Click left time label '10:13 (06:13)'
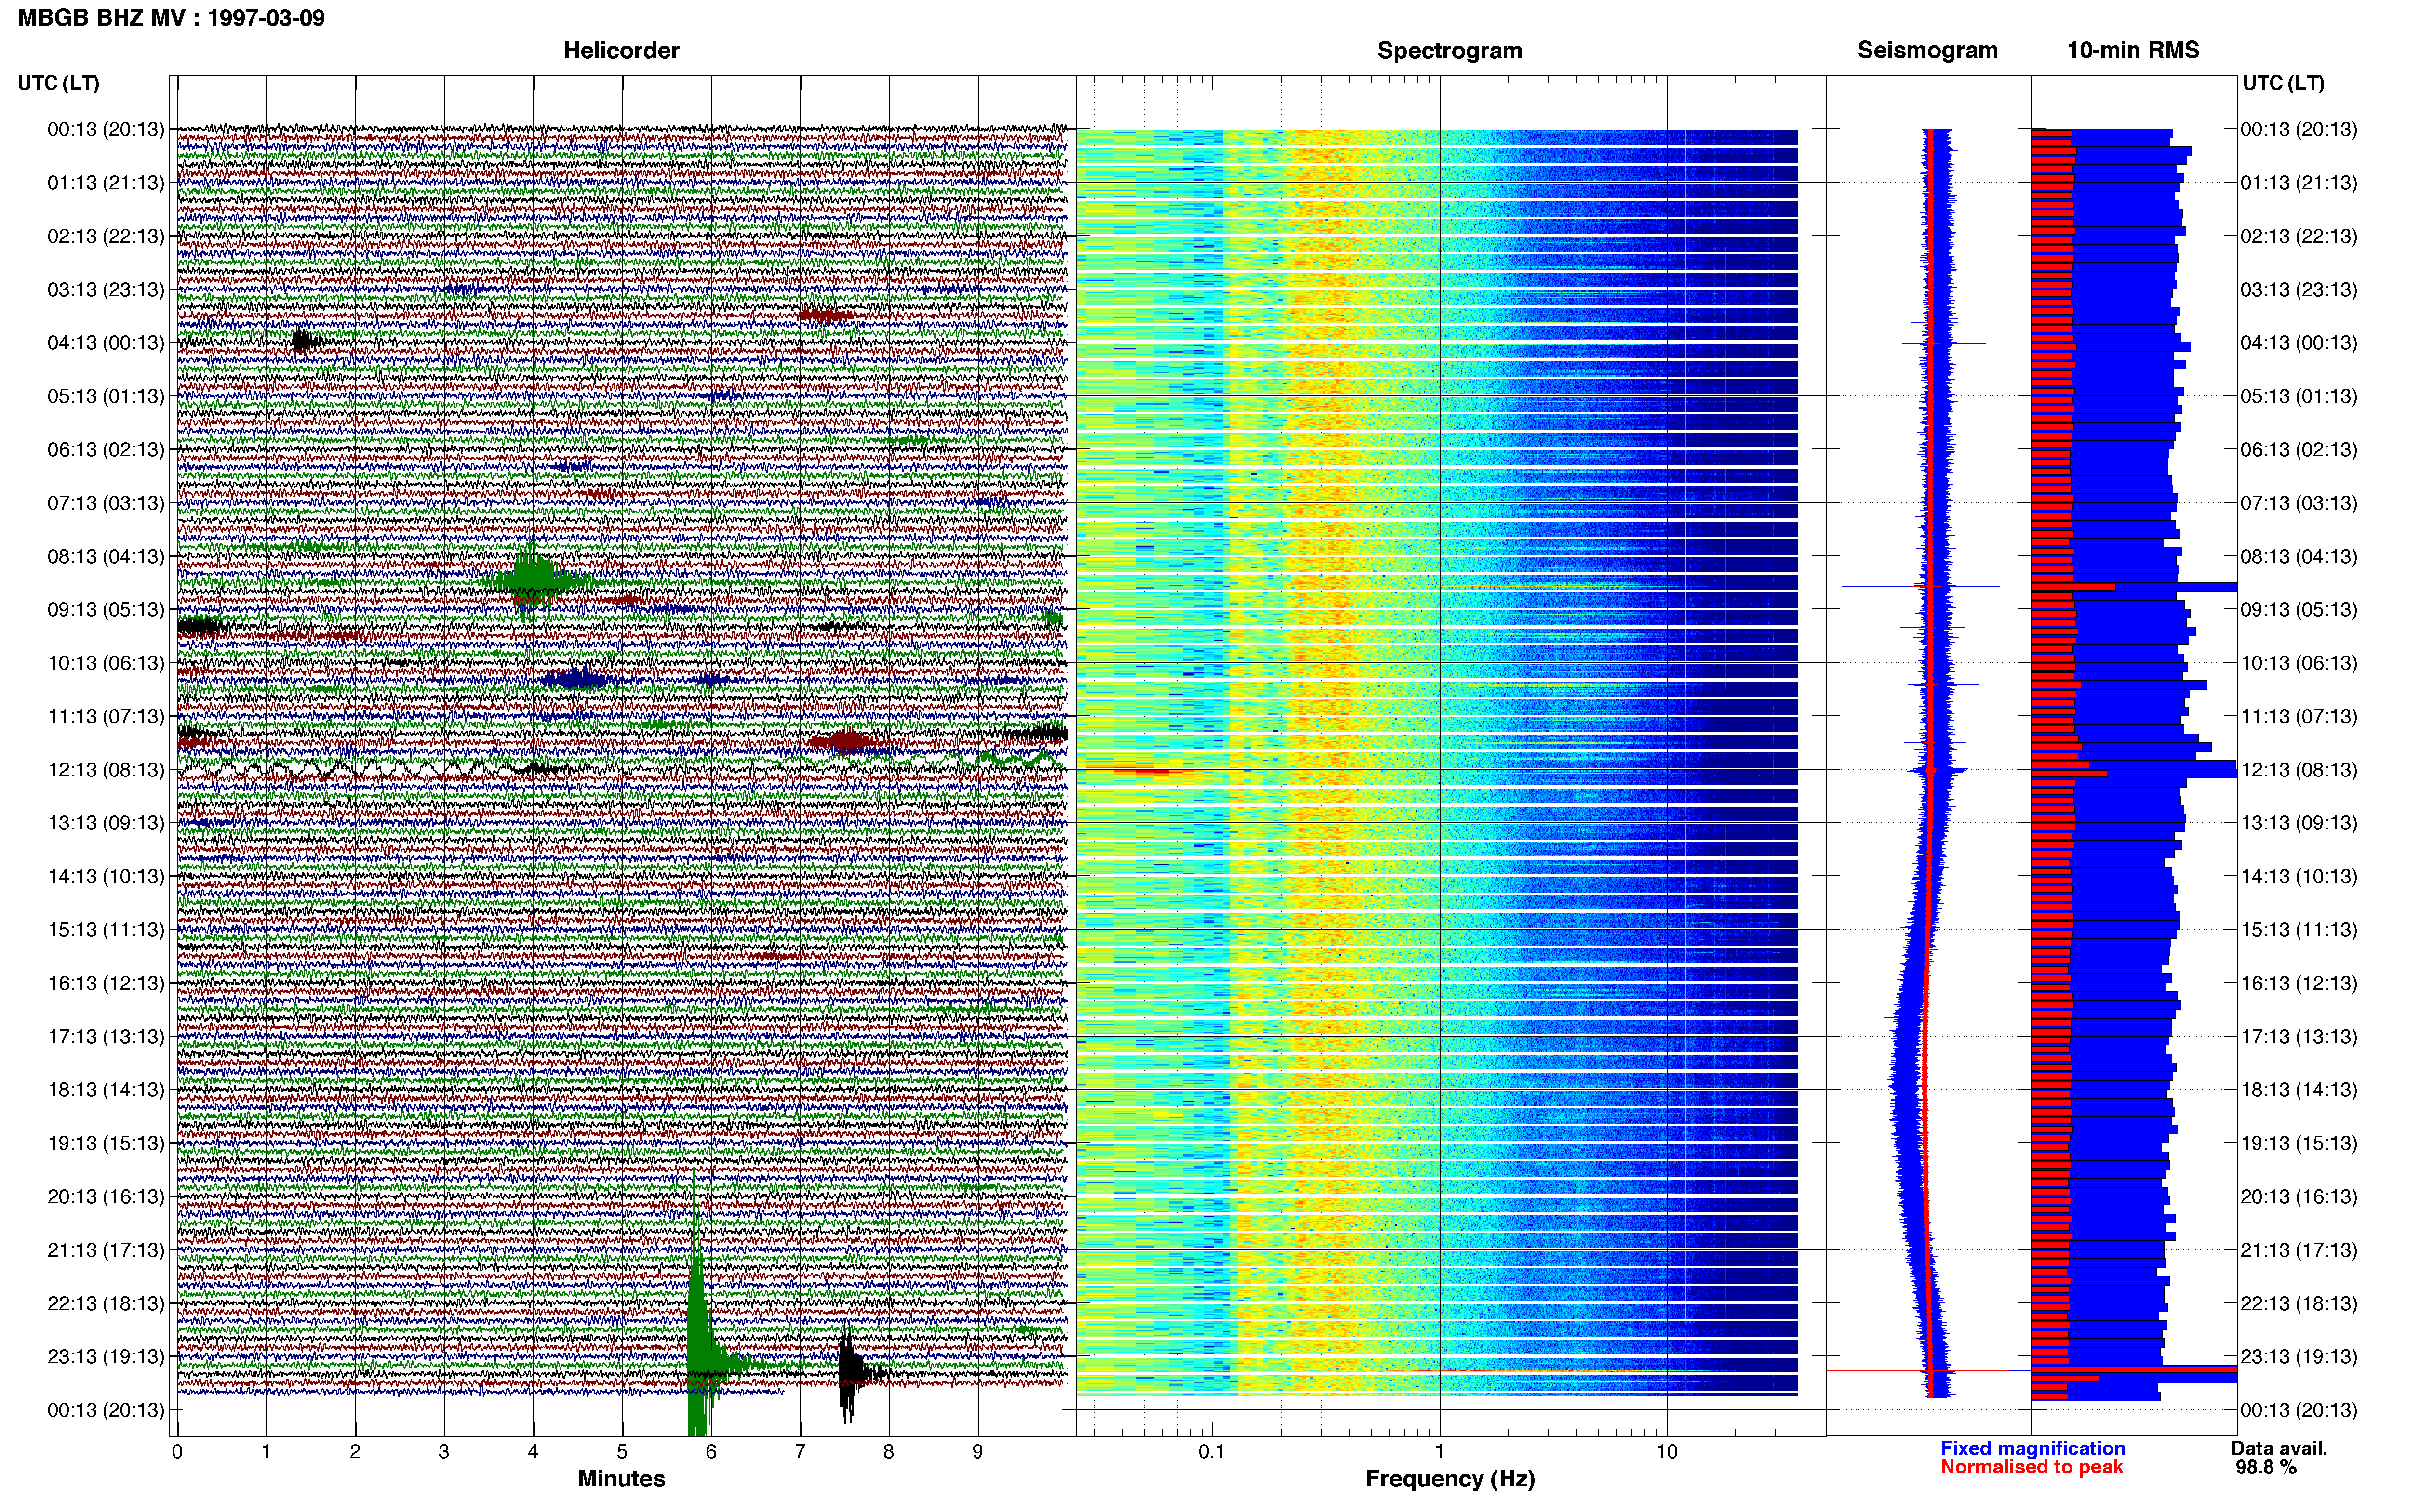Screen dimensions: 2419x1512 tap(106, 663)
